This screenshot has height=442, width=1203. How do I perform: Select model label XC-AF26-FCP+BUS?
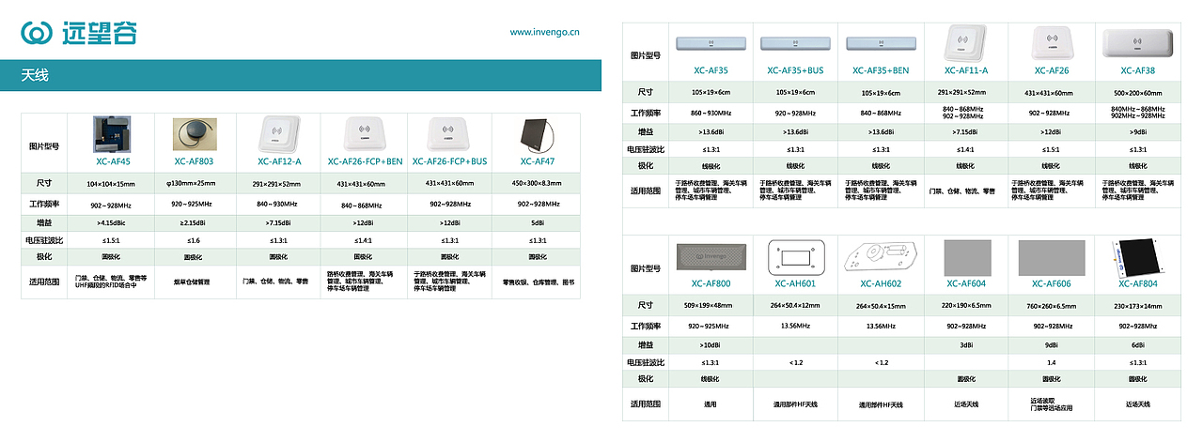(449, 161)
